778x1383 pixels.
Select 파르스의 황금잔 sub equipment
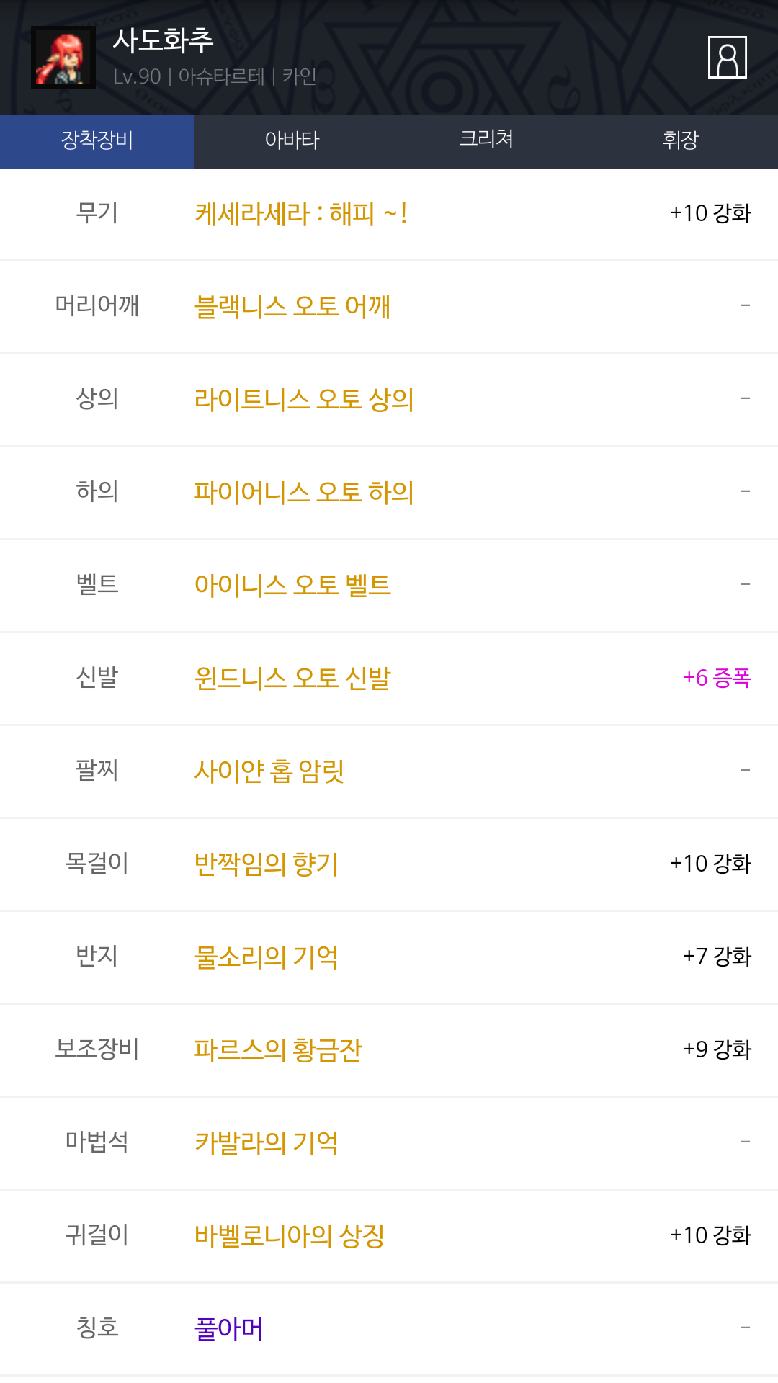point(278,1050)
